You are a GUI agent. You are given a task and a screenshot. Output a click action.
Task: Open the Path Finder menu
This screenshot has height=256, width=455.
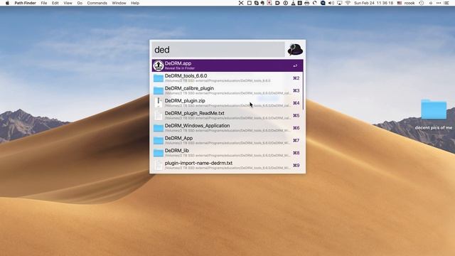pyautogui.click(x=26, y=3)
